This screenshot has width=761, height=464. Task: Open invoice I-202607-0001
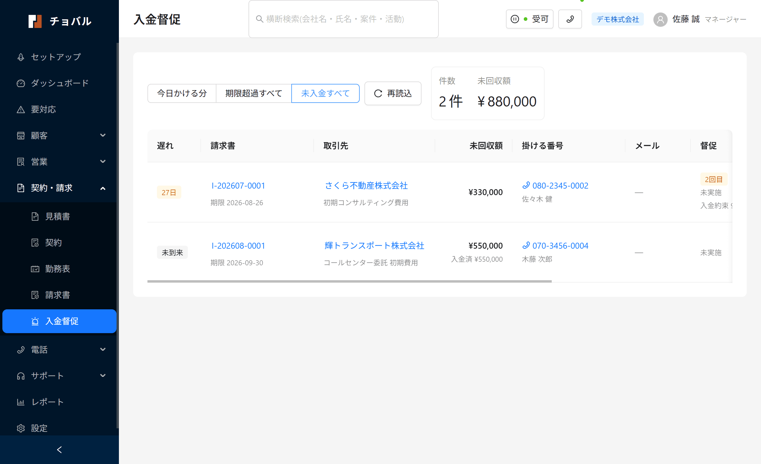tap(238, 186)
